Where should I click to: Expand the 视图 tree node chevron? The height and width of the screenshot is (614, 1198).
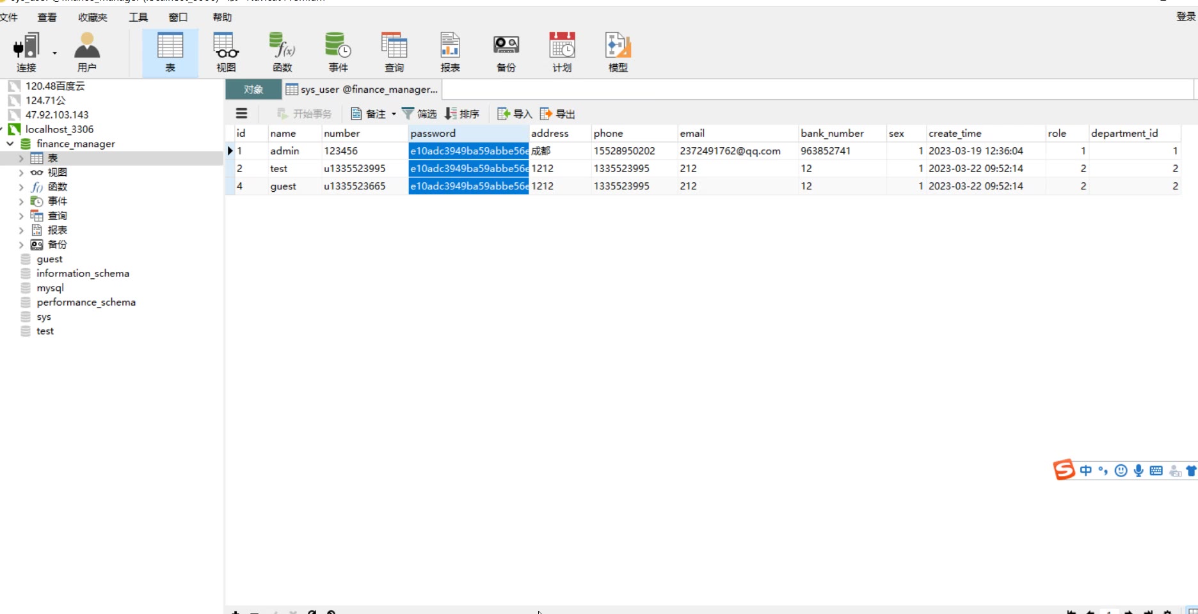pyautogui.click(x=21, y=173)
